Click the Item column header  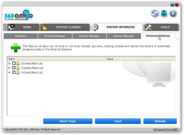click(56, 59)
